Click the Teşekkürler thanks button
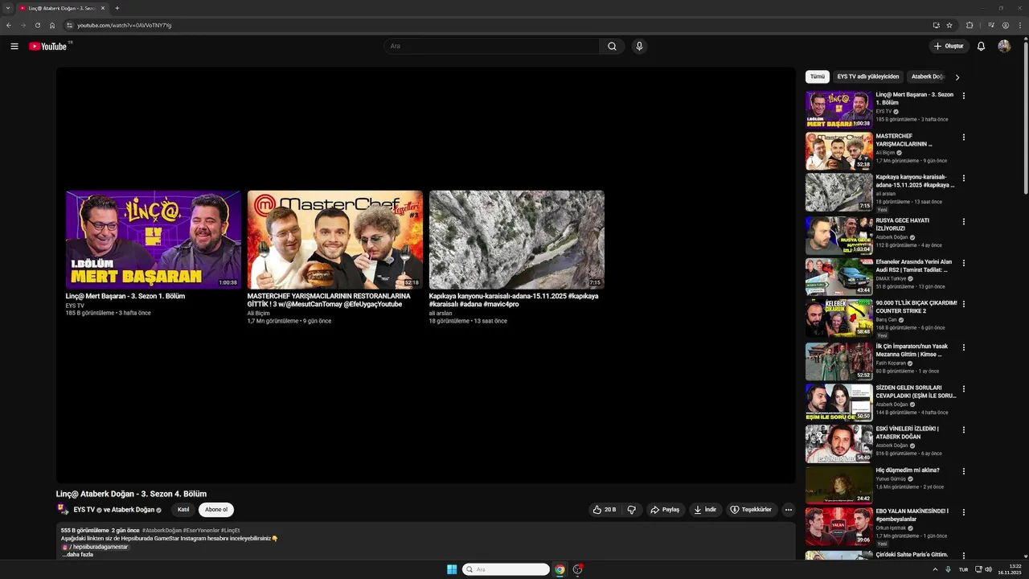 coord(752,510)
